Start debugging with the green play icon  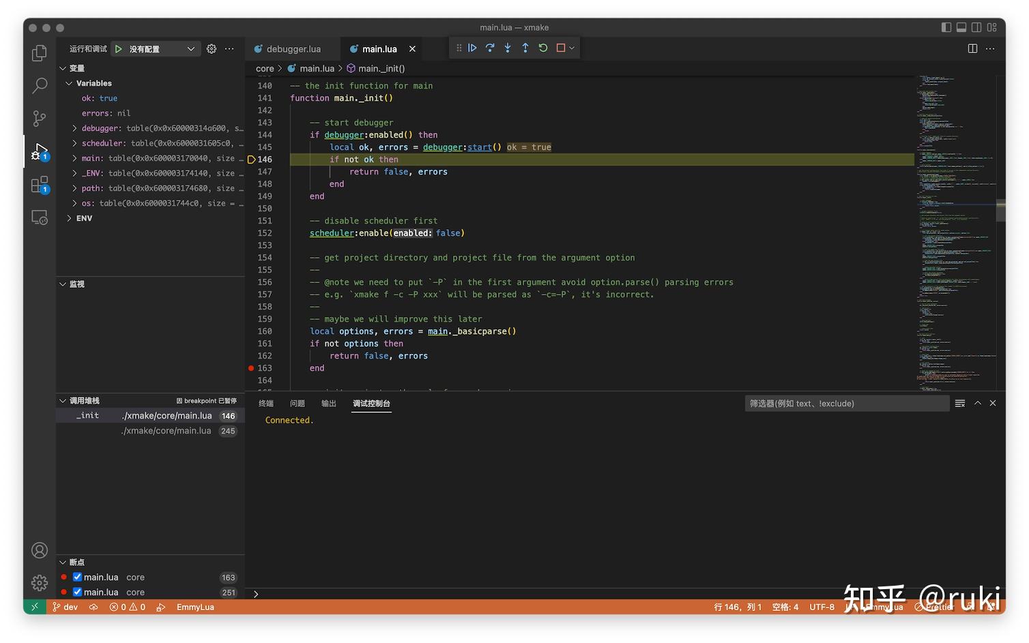coord(119,49)
